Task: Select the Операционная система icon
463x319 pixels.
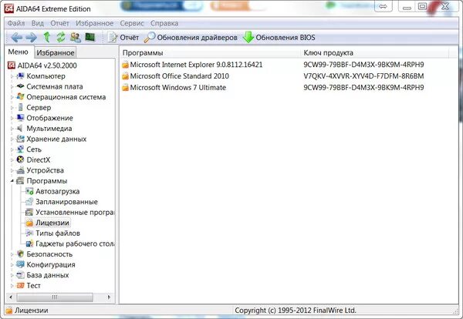Action: pyautogui.click(x=20, y=97)
